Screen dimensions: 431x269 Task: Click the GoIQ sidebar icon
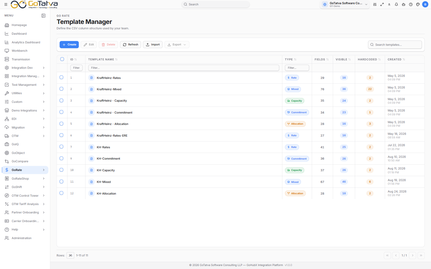point(7,144)
